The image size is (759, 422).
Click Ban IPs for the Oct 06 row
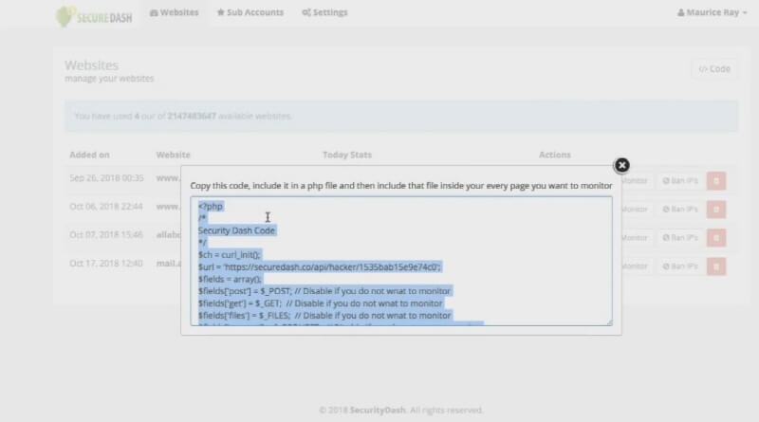[x=680, y=210]
